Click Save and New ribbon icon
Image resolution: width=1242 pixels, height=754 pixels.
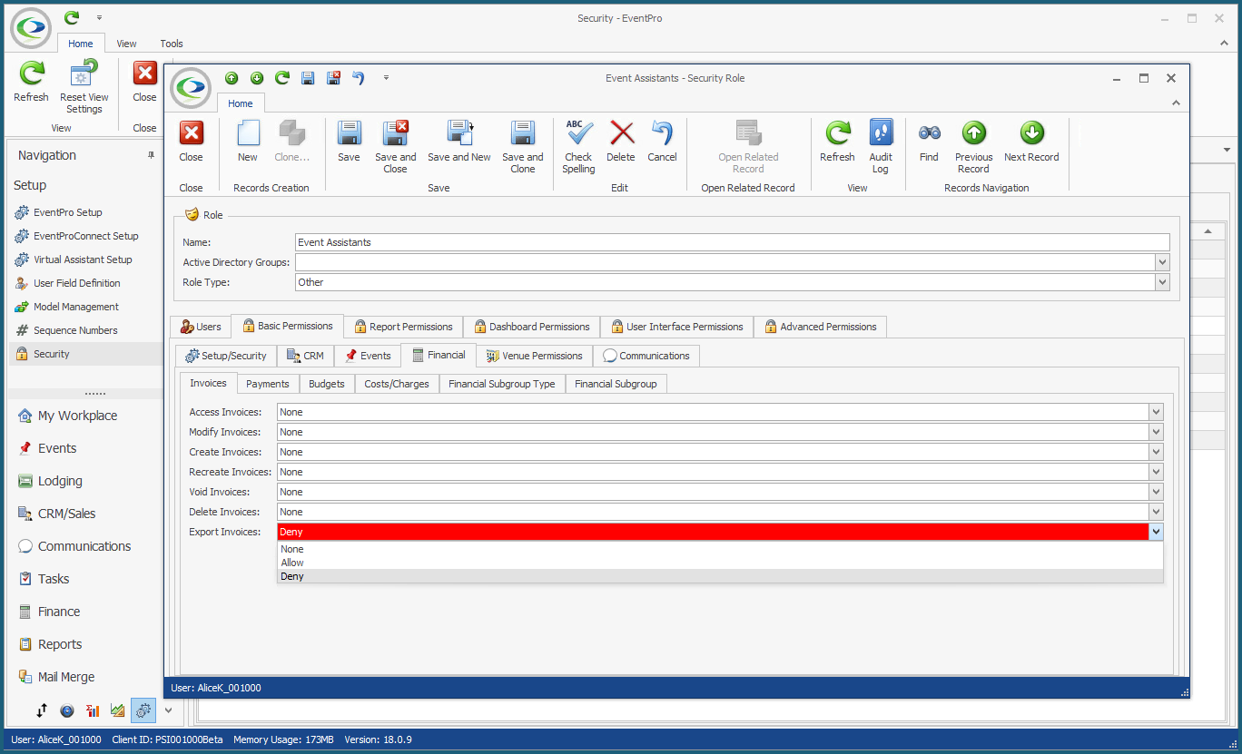[459, 133]
